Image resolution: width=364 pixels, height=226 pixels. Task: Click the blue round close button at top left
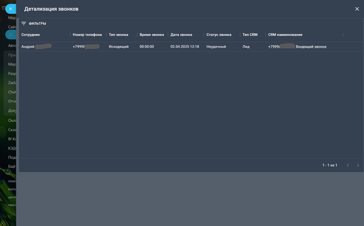point(10,9)
